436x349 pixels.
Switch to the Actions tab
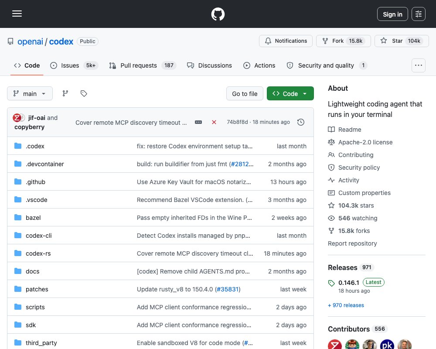click(x=259, y=65)
